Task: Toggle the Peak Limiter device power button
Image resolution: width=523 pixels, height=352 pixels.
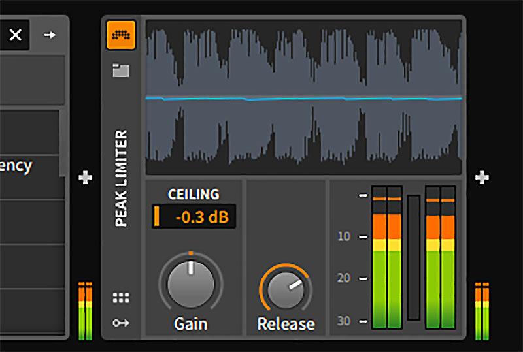Action: (121, 35)
